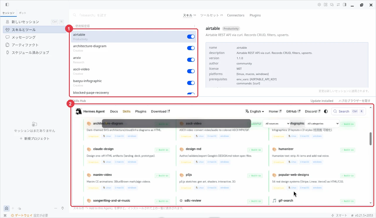Open the chat bubbles icon in the title bar
The image size is (376, 218).
point(332,5)
